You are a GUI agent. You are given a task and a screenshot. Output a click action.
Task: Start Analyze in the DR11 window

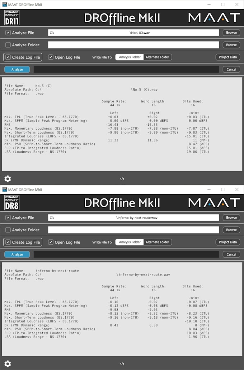(17, 69)
